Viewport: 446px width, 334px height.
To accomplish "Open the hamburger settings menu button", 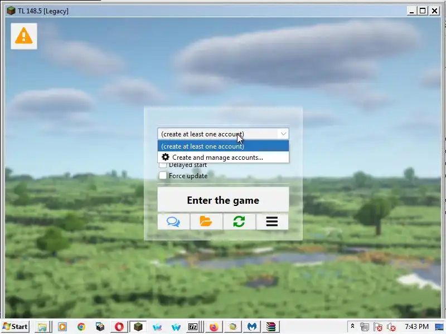I will coord(272,222).
